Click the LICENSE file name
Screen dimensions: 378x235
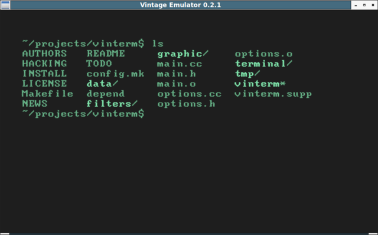44,84
